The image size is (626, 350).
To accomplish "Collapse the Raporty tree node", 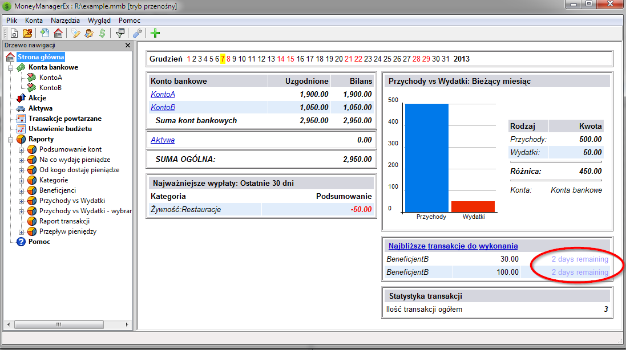I will coord(10,139).
